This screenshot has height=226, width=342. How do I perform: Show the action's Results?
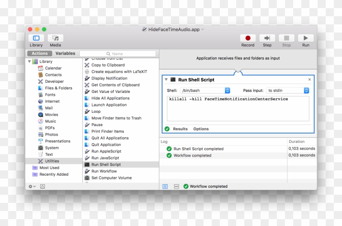[180, 129]
